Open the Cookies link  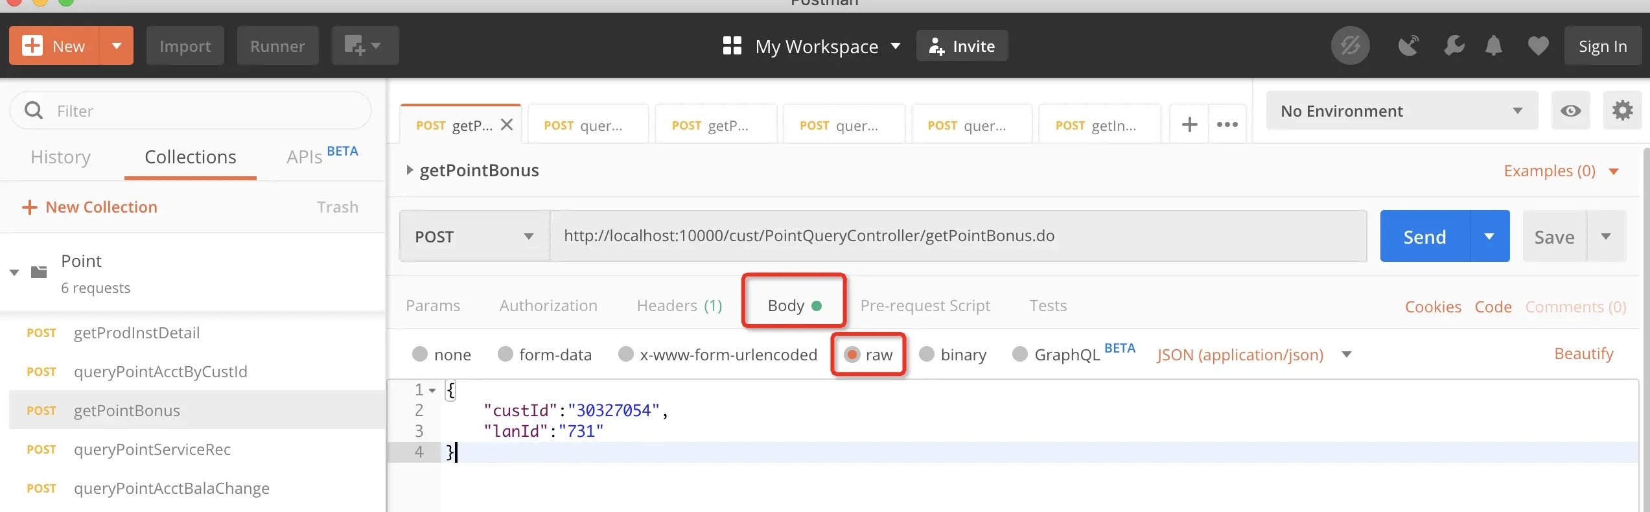(x=1433, y=307)
